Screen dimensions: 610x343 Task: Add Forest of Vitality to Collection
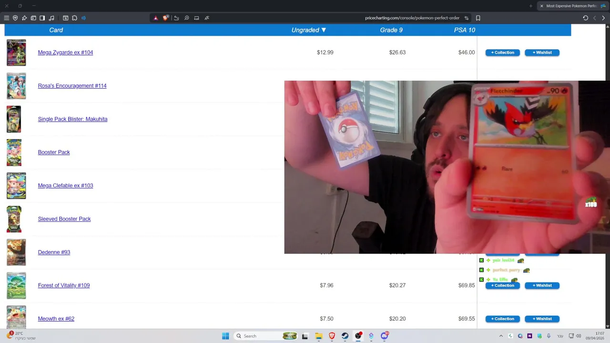(502, 285)
